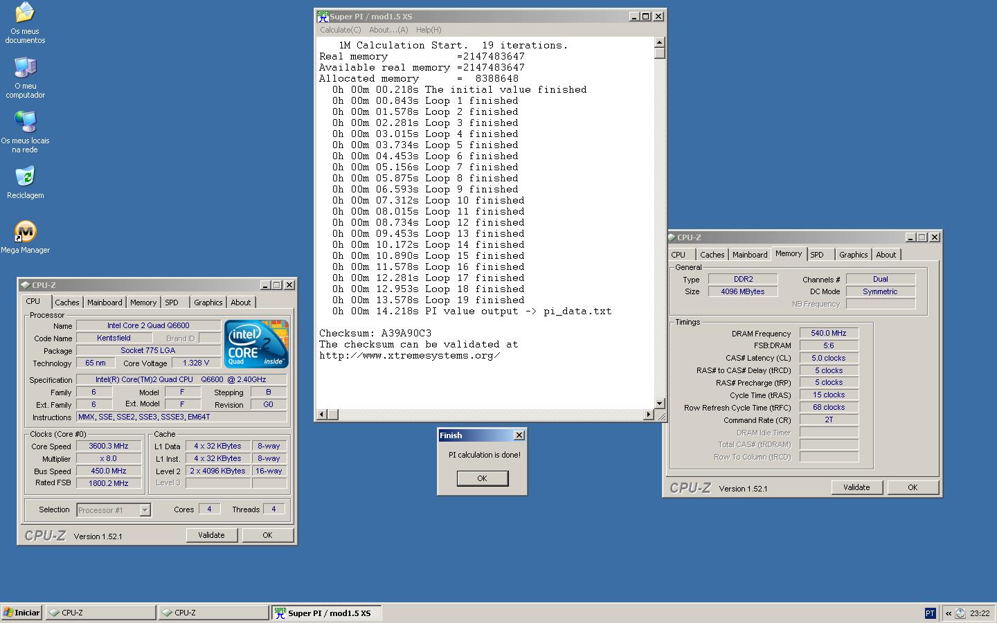The width and height of the screenshot is (997, 623).
Task: Select the Memory tab in left CPU-Z
Action: coord(143,303)
